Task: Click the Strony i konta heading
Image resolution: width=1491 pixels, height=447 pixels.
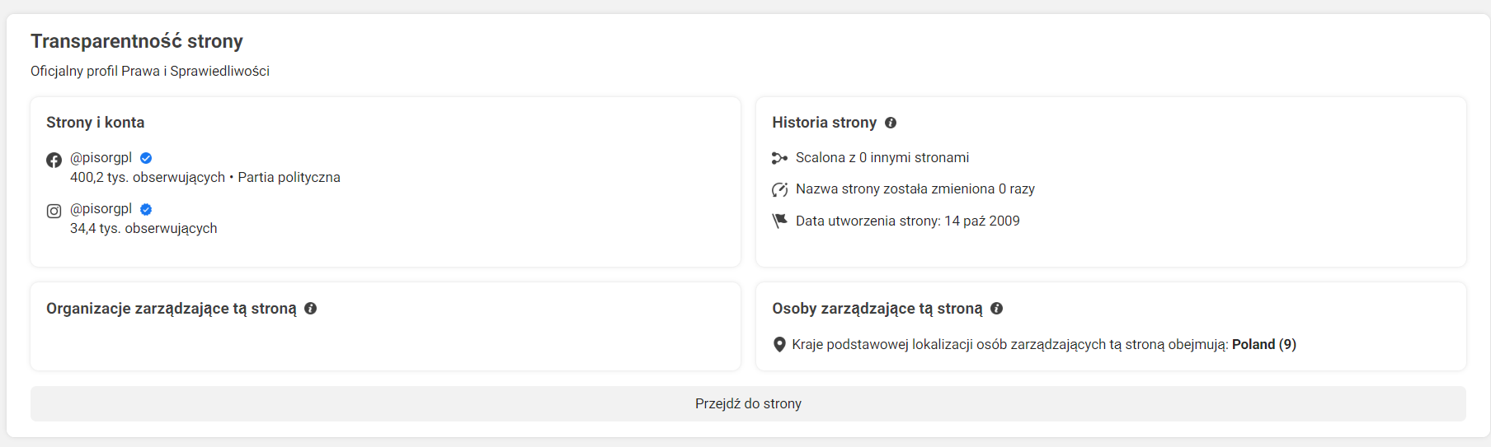Action: tap(96, 123)
